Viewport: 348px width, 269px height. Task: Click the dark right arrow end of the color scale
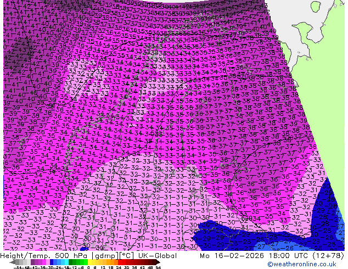[x=158, y=262]
